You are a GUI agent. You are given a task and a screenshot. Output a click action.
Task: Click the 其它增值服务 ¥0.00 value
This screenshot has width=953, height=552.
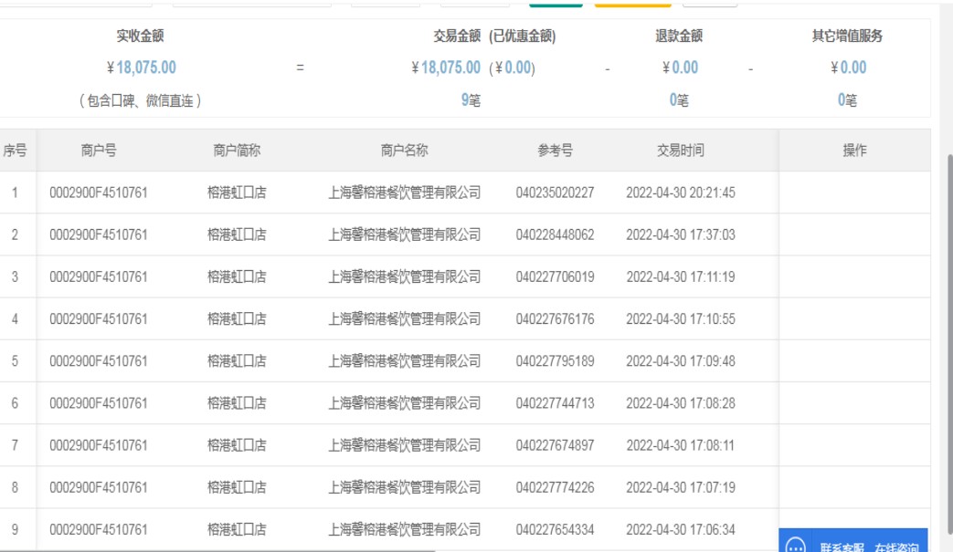tap(848, 68)
